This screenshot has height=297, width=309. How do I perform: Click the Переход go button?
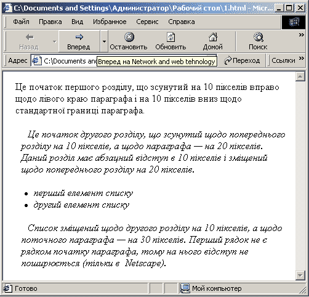coord(242,60)
